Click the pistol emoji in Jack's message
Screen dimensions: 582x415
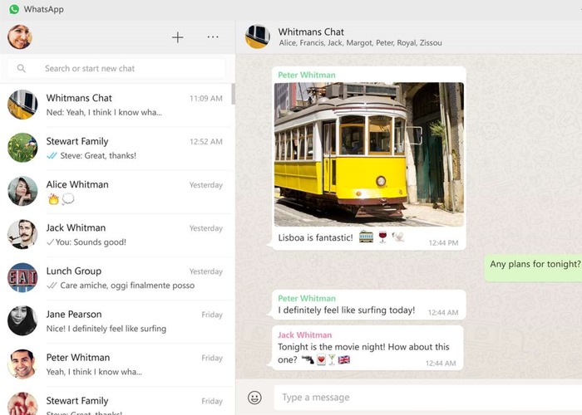308,359
